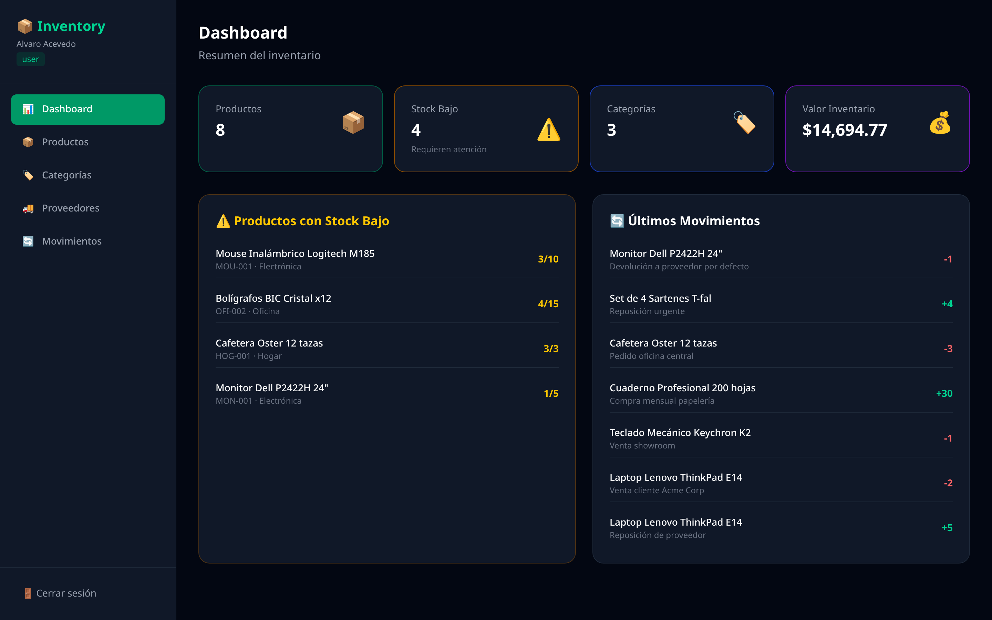This screenshot has height=620, width=992.
Task: Click the 1/5 stock indicator
Action: point(551,393)
